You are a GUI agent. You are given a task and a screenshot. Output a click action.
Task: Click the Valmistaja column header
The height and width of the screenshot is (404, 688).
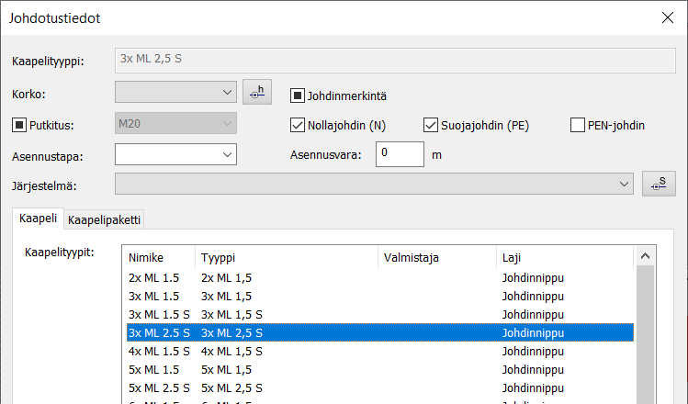point(436,258)
